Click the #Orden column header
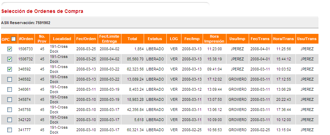The width and height of the screenshot is (330, 135). tap(26, 39)
